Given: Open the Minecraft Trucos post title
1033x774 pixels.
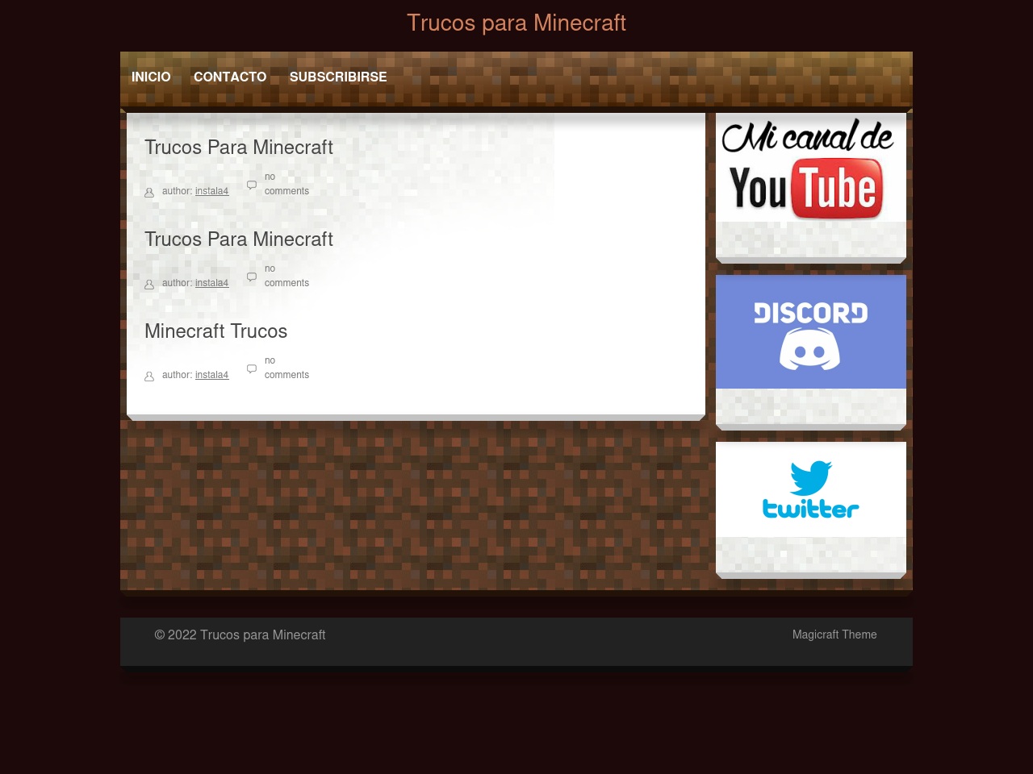Looking at the screenshot, I should pyautogui.click(x=216, y=331).
